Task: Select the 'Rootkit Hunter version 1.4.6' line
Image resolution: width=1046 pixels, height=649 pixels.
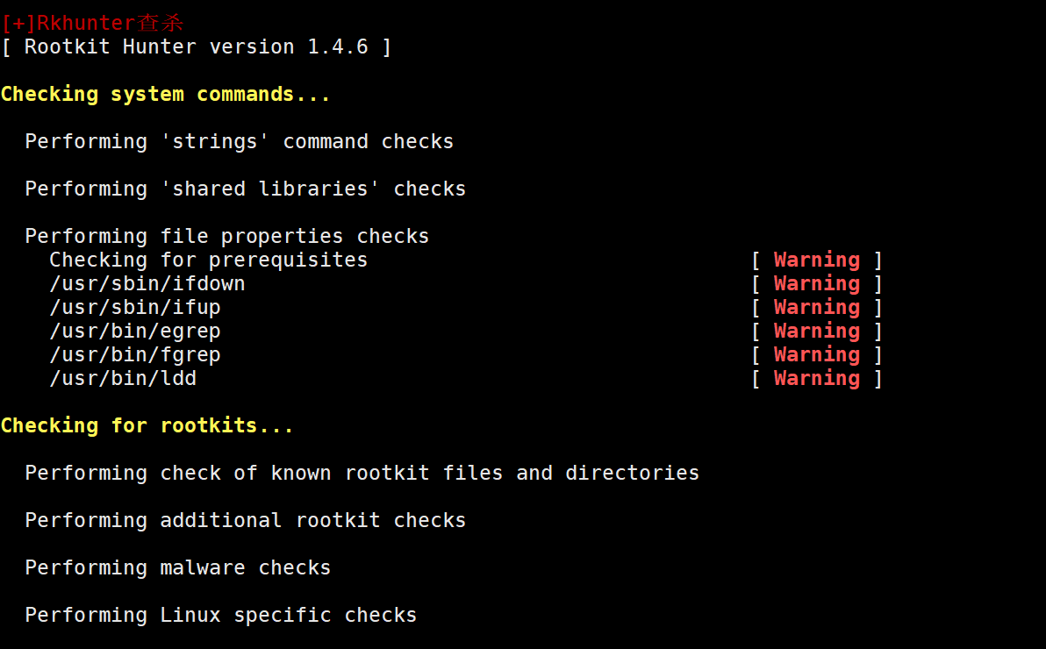Action: point(197,46)
